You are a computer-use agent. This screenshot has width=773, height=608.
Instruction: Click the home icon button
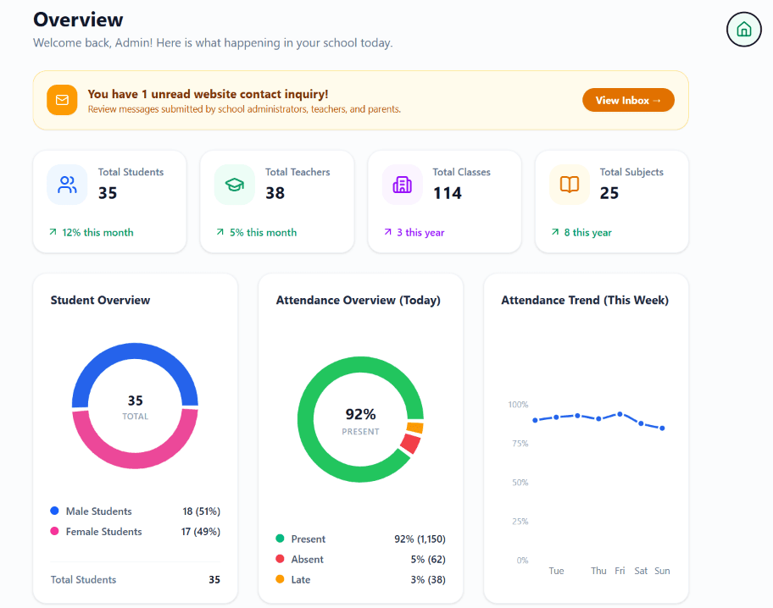[x=743, y=30]
